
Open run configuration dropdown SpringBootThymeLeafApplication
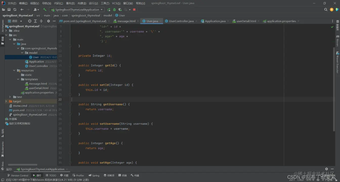(x=77, y=10)
